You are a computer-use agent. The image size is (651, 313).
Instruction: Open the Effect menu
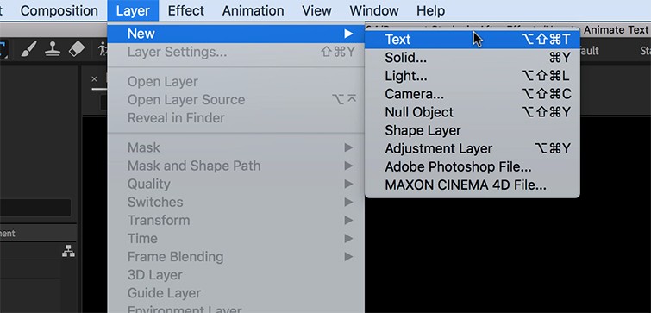186,10
